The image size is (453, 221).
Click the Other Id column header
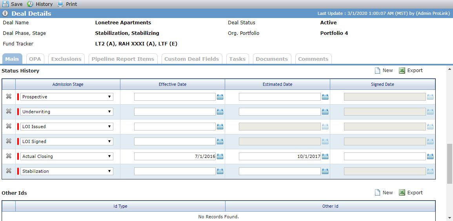coord(330,206)
